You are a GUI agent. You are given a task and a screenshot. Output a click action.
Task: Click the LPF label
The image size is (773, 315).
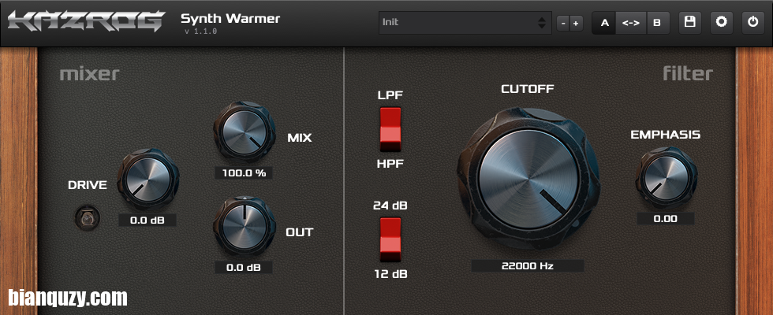[390, 95]
